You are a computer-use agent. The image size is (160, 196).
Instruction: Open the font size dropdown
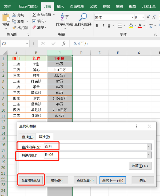pyautogui.click(x=143, y=17)
